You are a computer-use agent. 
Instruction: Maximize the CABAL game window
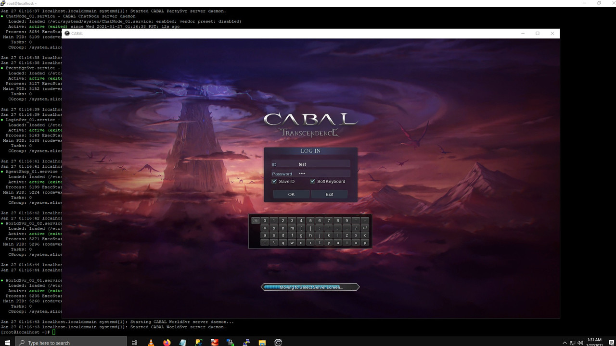[538, 33]
